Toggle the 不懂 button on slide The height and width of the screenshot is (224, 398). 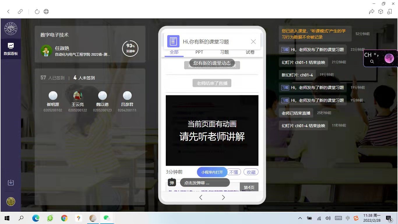(234, 172)
